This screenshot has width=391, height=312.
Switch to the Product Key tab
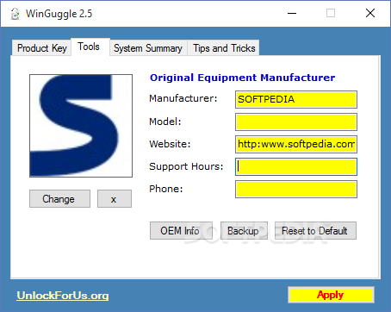tap(41, 48)
